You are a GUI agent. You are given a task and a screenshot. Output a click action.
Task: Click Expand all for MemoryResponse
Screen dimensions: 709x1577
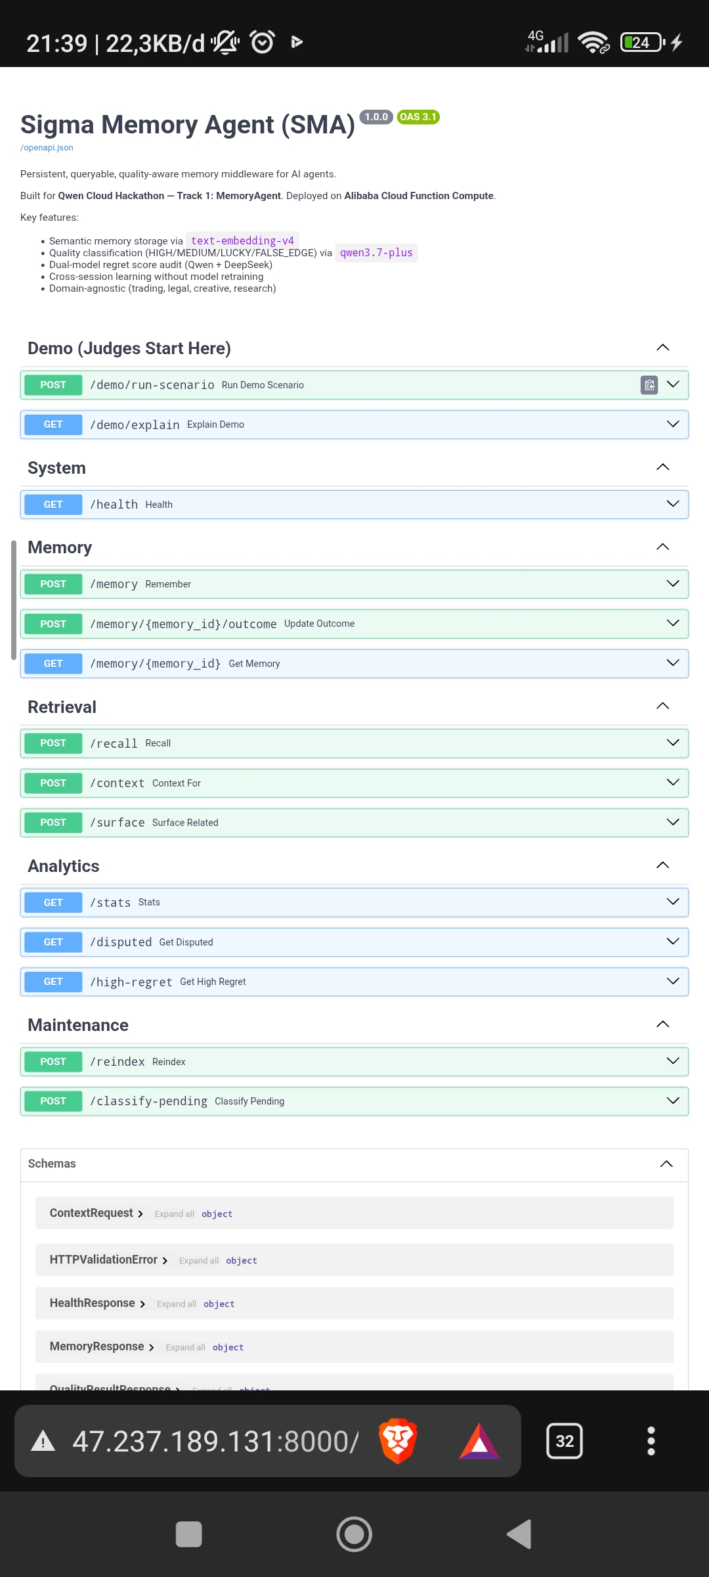(x=186, y=1347)
